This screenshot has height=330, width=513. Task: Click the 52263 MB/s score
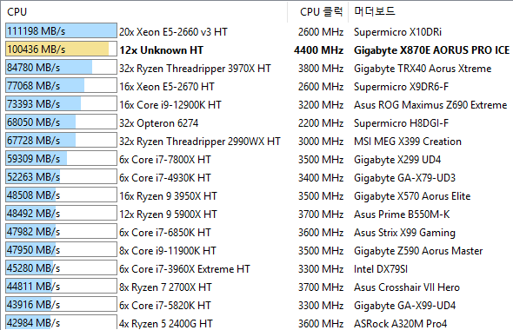tap(33, 177)
